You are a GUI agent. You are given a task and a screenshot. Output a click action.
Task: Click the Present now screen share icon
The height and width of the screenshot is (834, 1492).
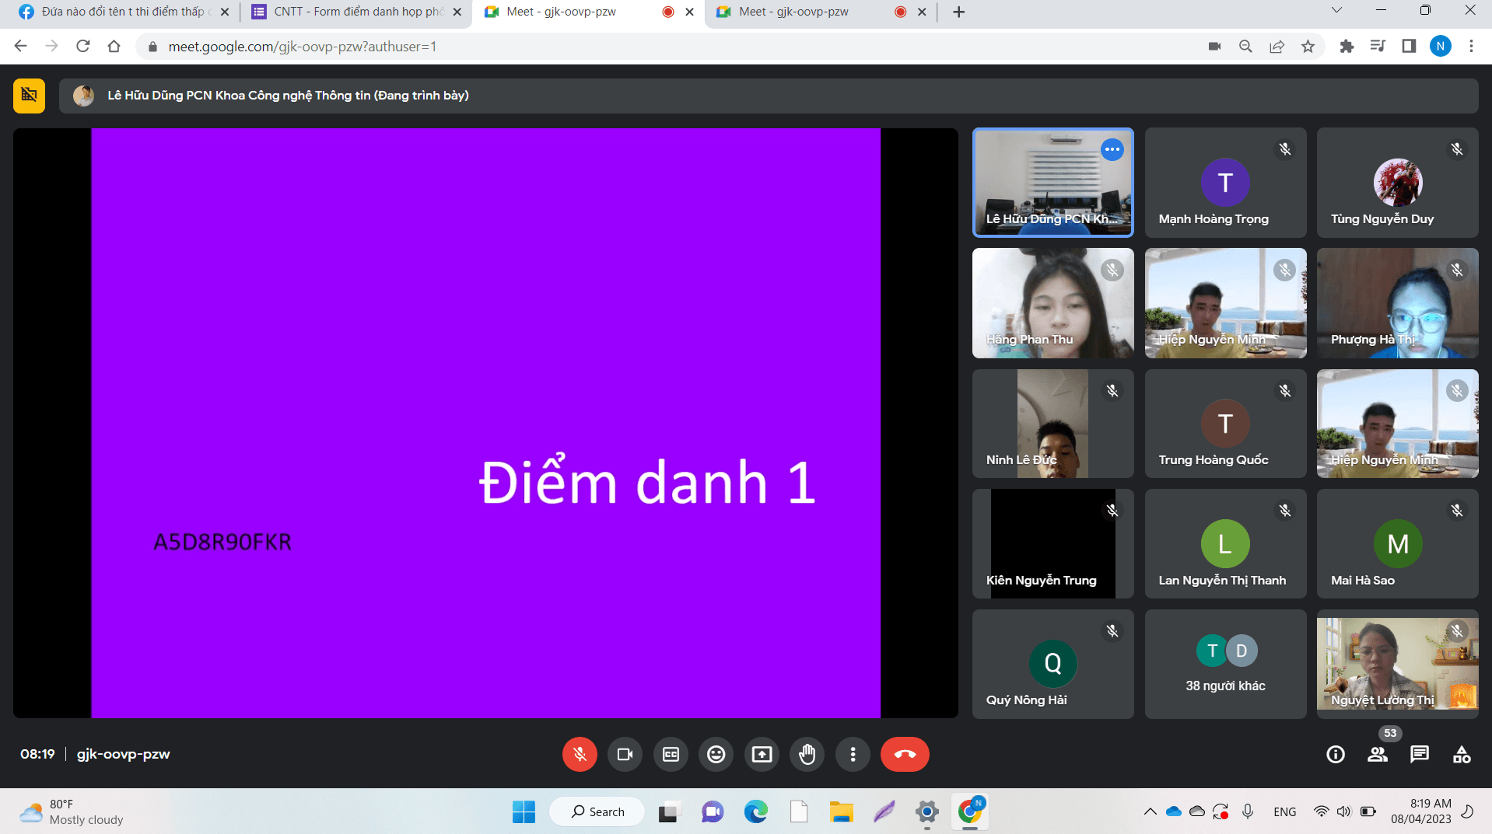(x=762, y=754)
